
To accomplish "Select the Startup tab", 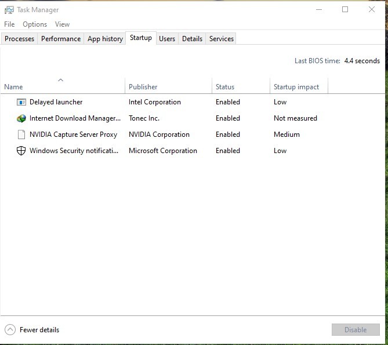I will (x=141, y=38).
